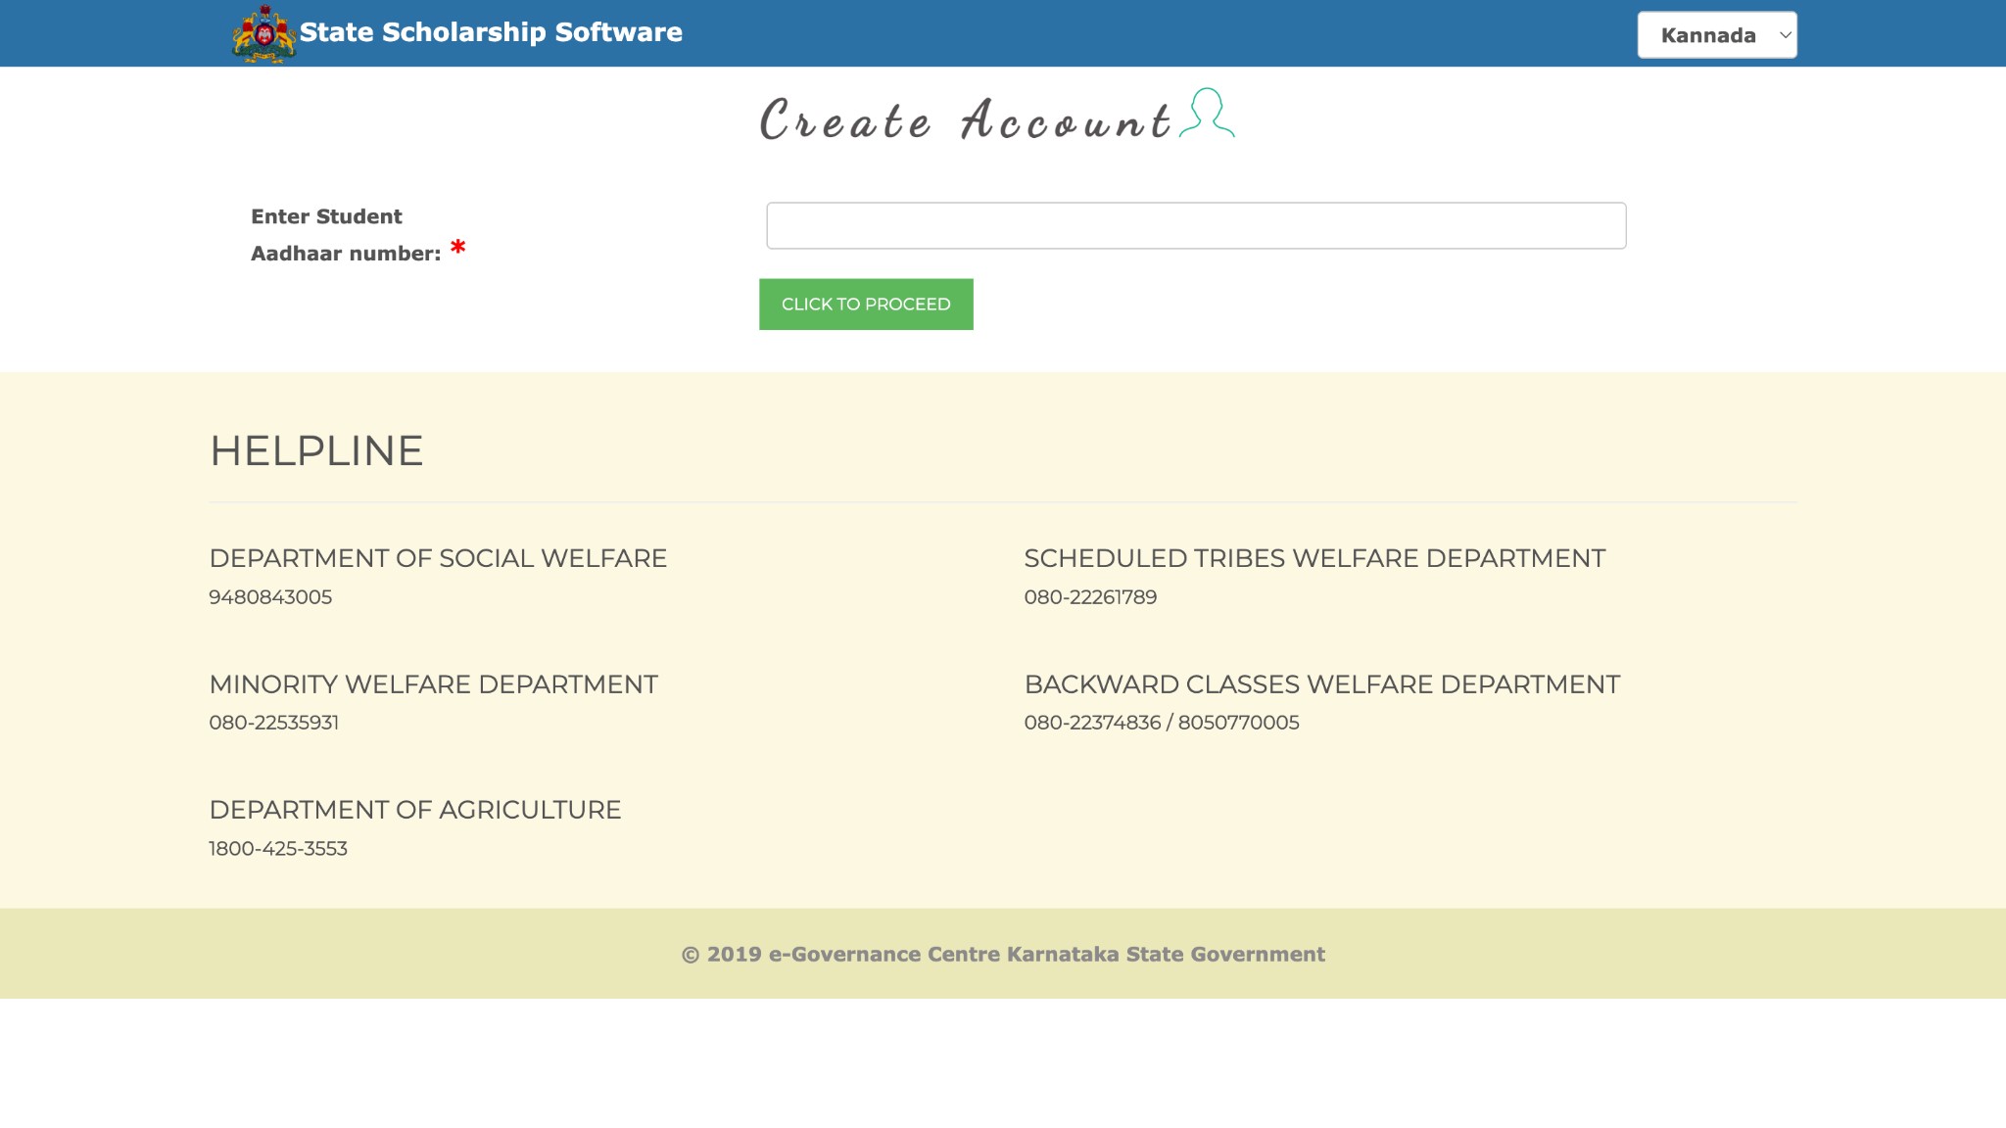Click the phone number 080-22535931
Screen dimensions: 2006x1128
[x=273, y=723]
